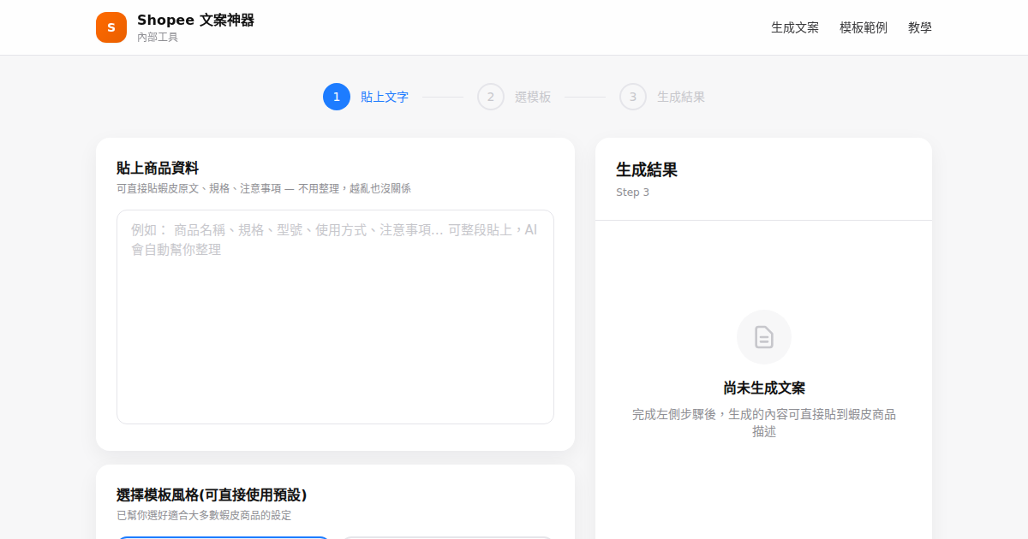The height and width of the screenshot is (539, 1028).
Task: Select step 3 生成結果
Action: [662, 97]
